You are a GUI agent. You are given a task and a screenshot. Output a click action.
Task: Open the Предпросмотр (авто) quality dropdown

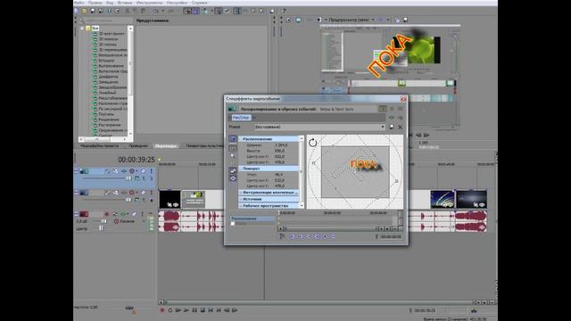(373, 20)
